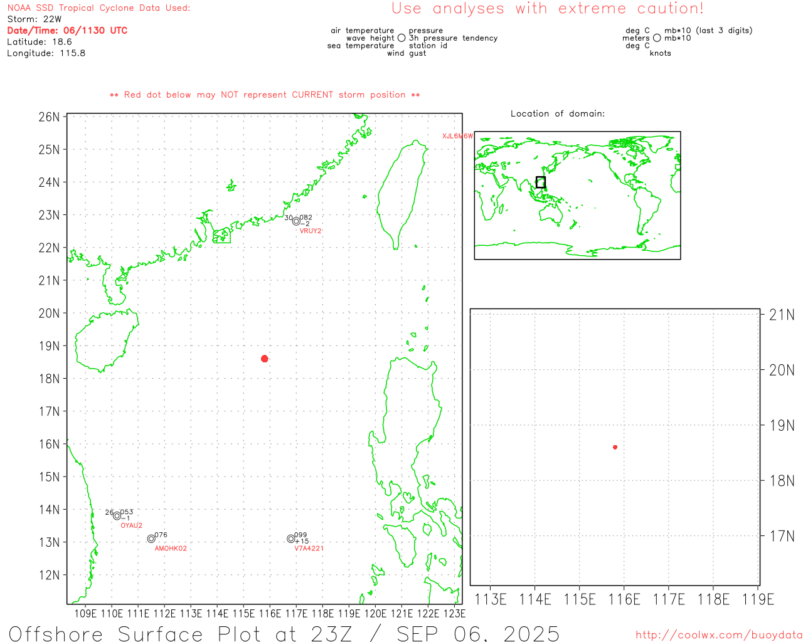Click the 'Latitude: 18.6' line
Screen dimensions: 803x642
40,42
